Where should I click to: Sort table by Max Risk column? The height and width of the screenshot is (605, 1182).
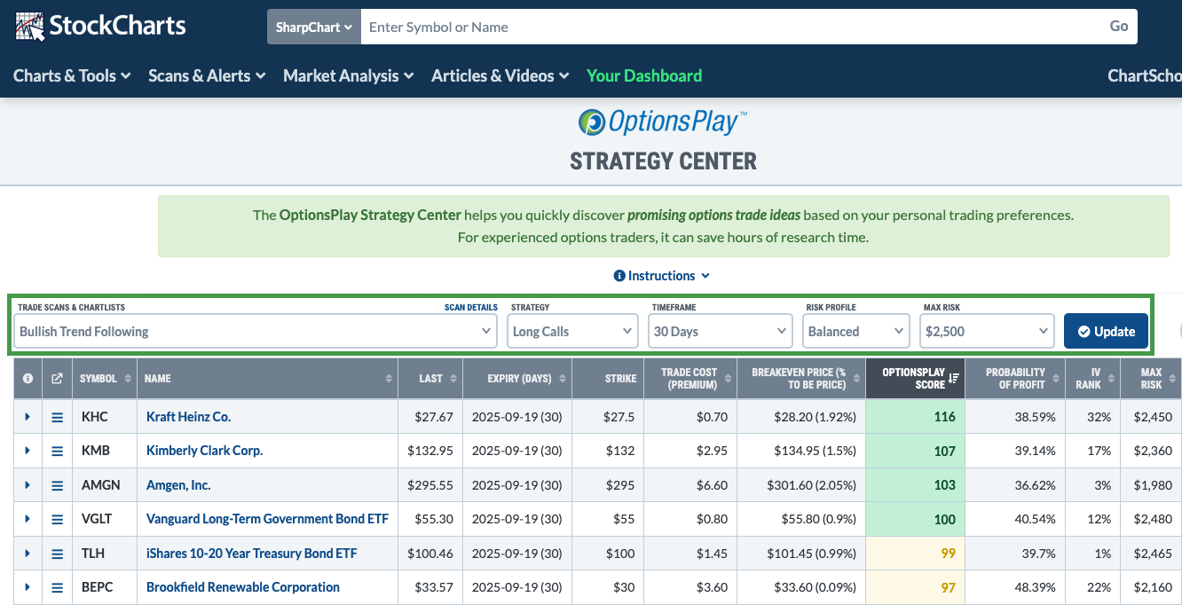coord(1150,379)
